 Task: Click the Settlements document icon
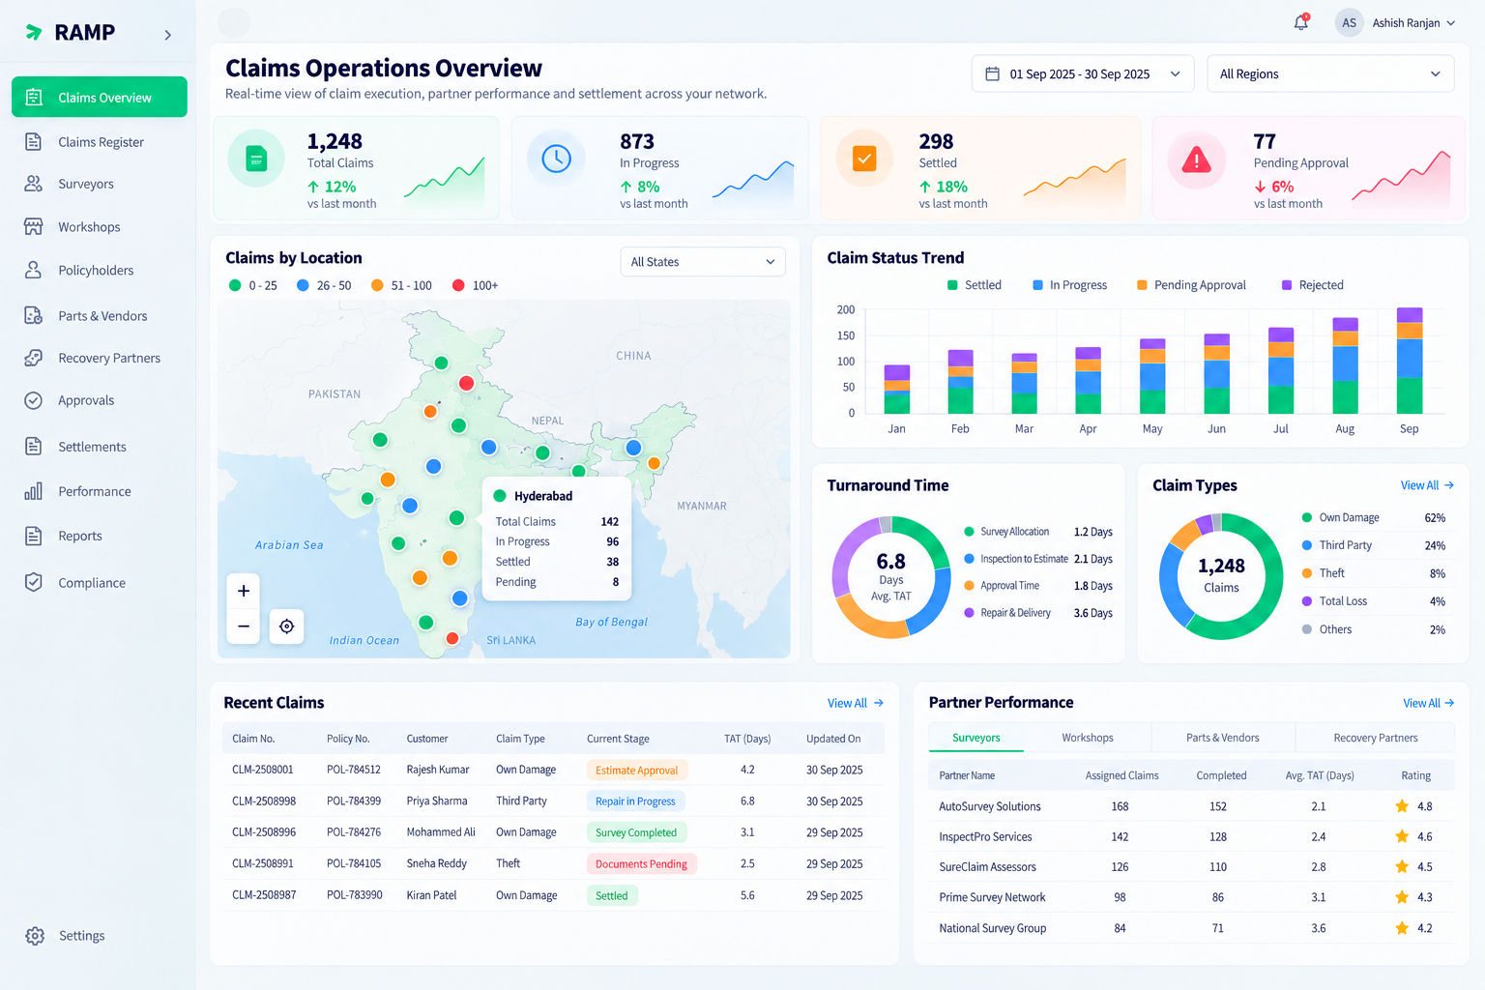point(33,446)
